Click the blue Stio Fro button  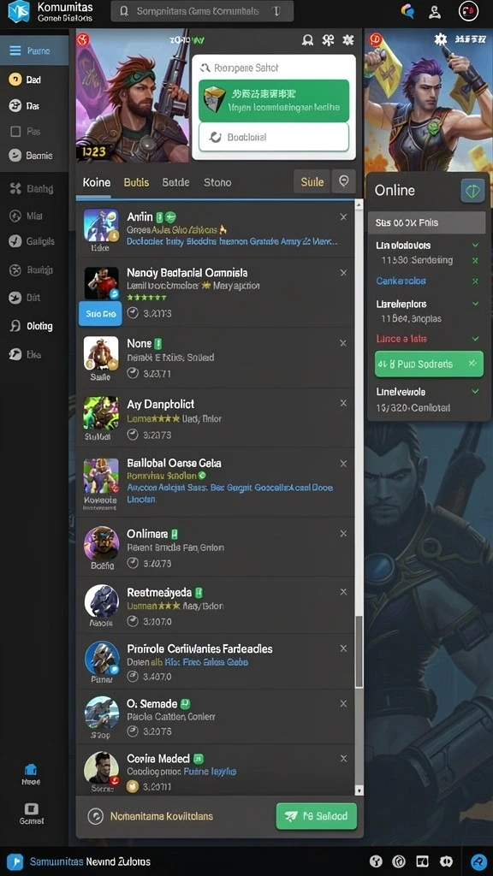click(x=101, y=314)
